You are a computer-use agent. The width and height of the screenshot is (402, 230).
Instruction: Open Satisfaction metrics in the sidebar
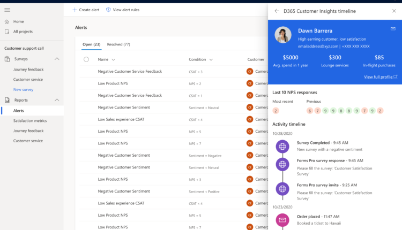30,121
